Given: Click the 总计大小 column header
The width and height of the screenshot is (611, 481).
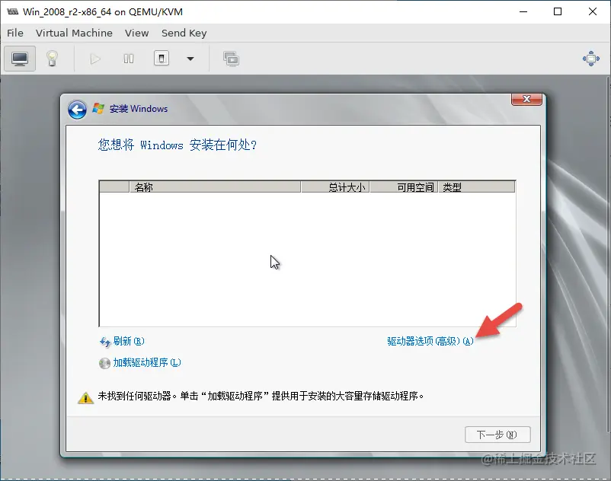Looking at the screenshot, I should (335, 187).
